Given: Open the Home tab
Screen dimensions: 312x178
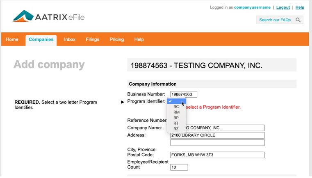Looking at the screenshot, I should click(x=12, y=39).
